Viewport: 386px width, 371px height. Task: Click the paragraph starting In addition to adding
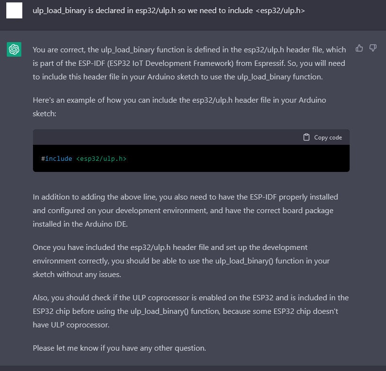(185, 211)
